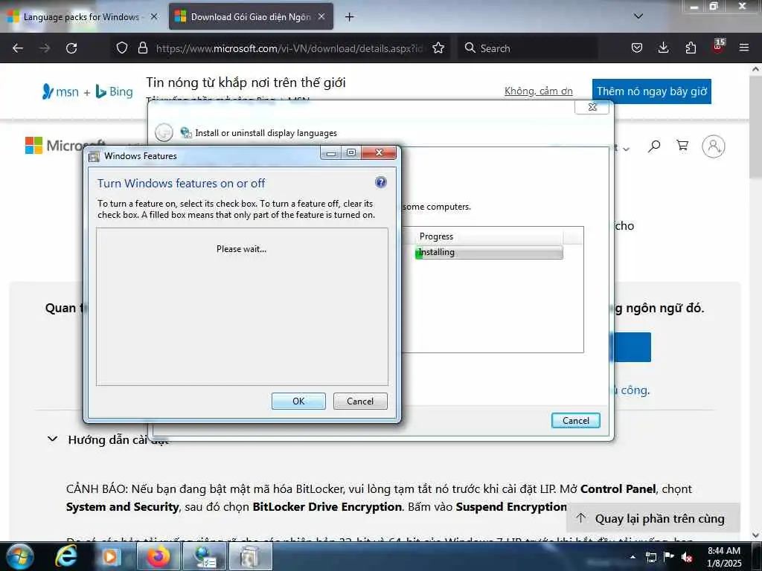Open the Windows Start menu
Viewport: 762px width, 571px height.
(x=20, y=556)
